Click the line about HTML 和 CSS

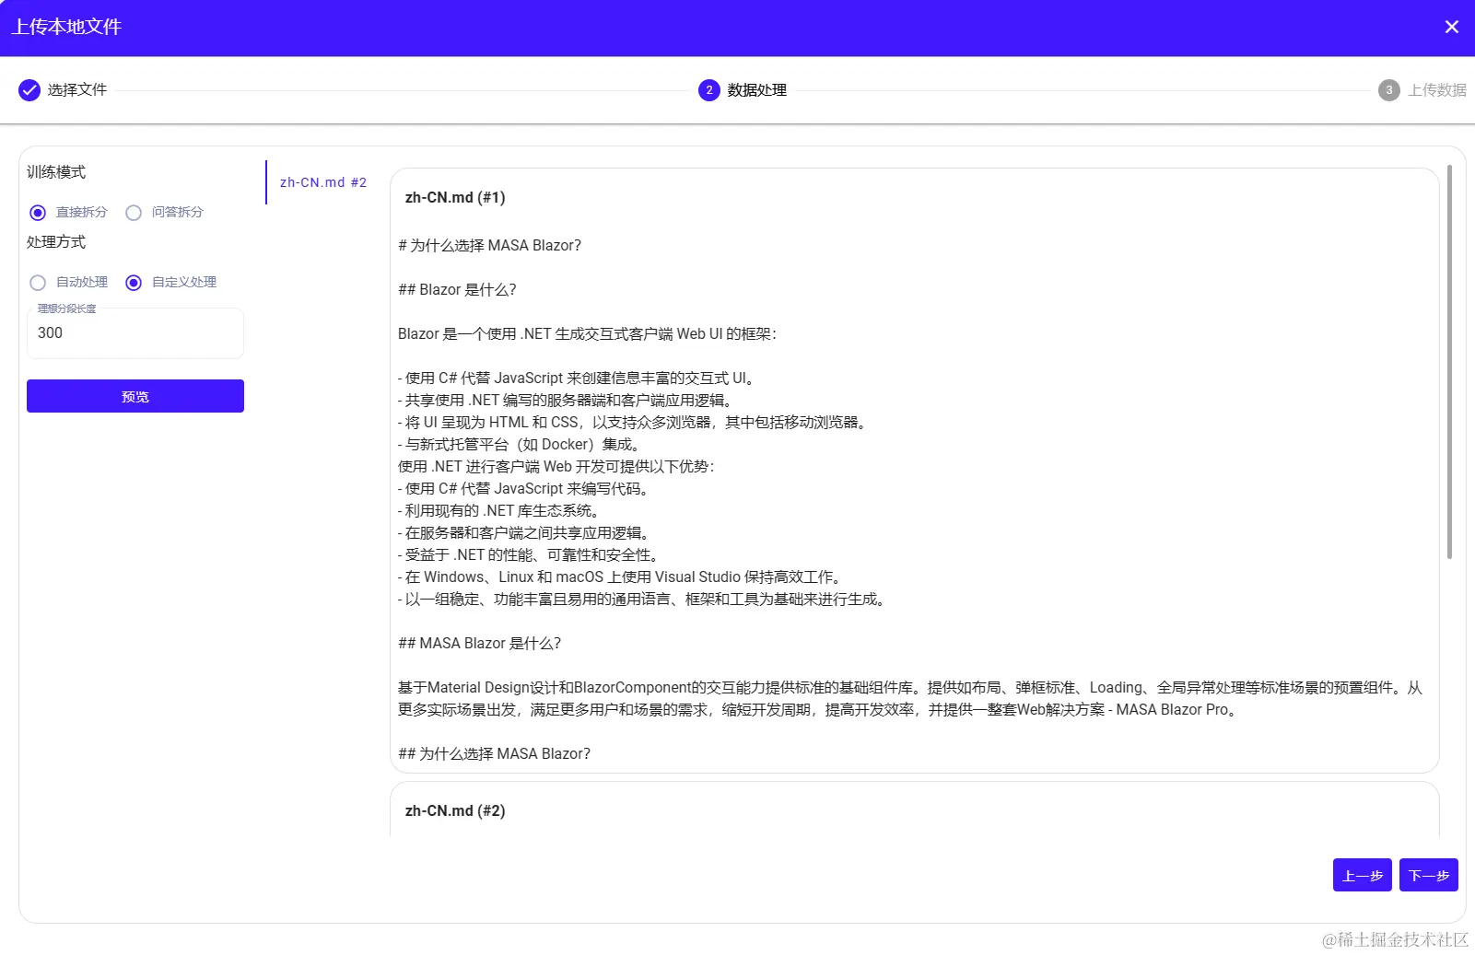(x=634, y=422)
